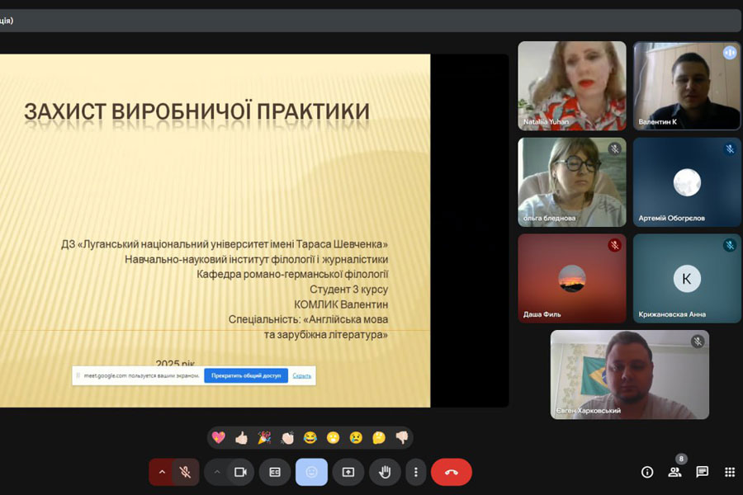Click muted mic icon on Артемій Обогрєлов

click(x=730, y=149)
